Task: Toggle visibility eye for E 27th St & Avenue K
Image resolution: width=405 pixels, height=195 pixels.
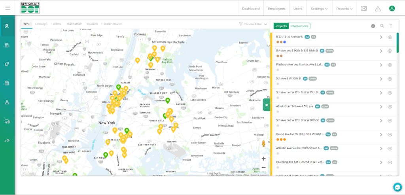Action: coord(390,37)
